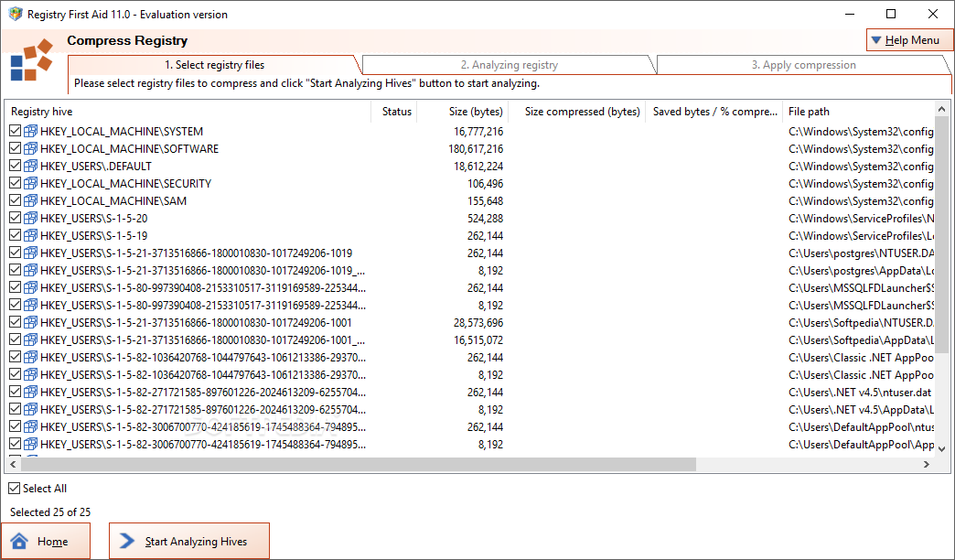Click the hive icon for HKEY_LOCAL_MACHINE\SECURITY
955x560 pixels.
coord(30,183)
